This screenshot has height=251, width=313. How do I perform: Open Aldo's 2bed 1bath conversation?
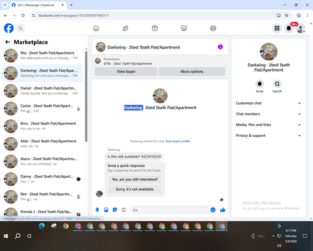[42, 144]
